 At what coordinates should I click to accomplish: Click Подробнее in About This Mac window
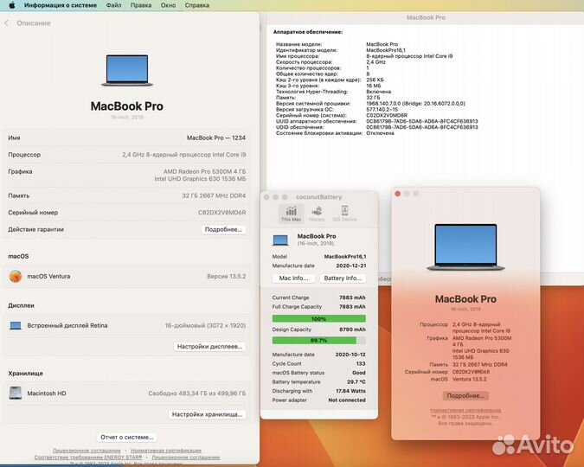tap(465, 395)
